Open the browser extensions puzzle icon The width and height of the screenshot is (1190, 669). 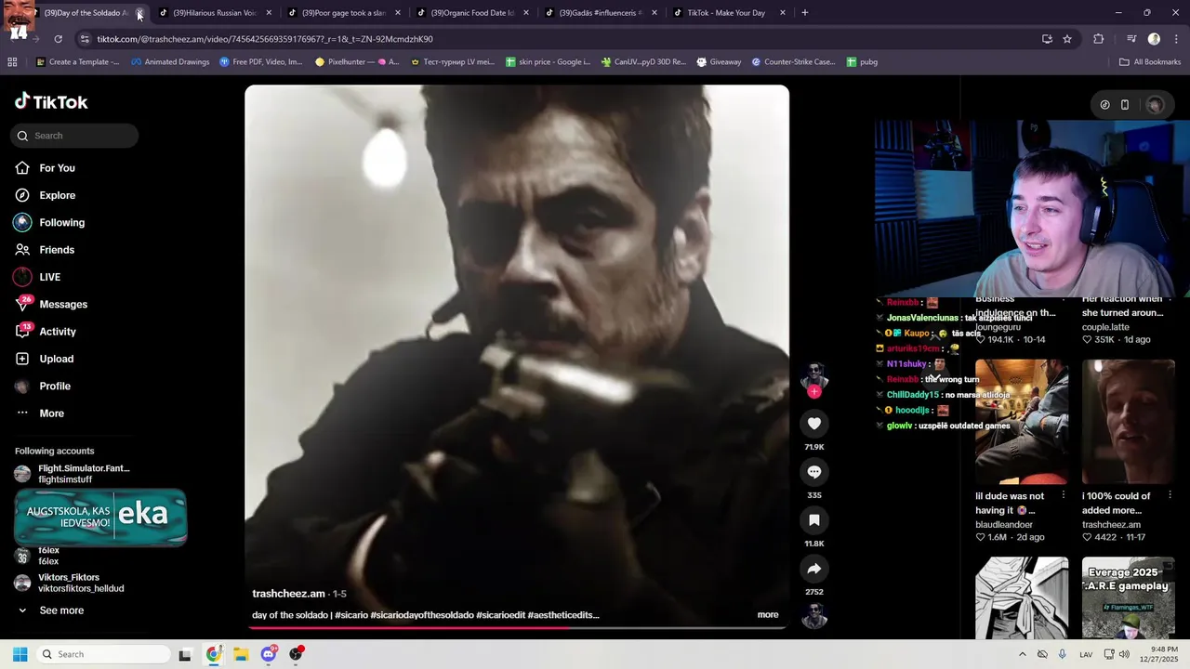tap(1099, 39)
